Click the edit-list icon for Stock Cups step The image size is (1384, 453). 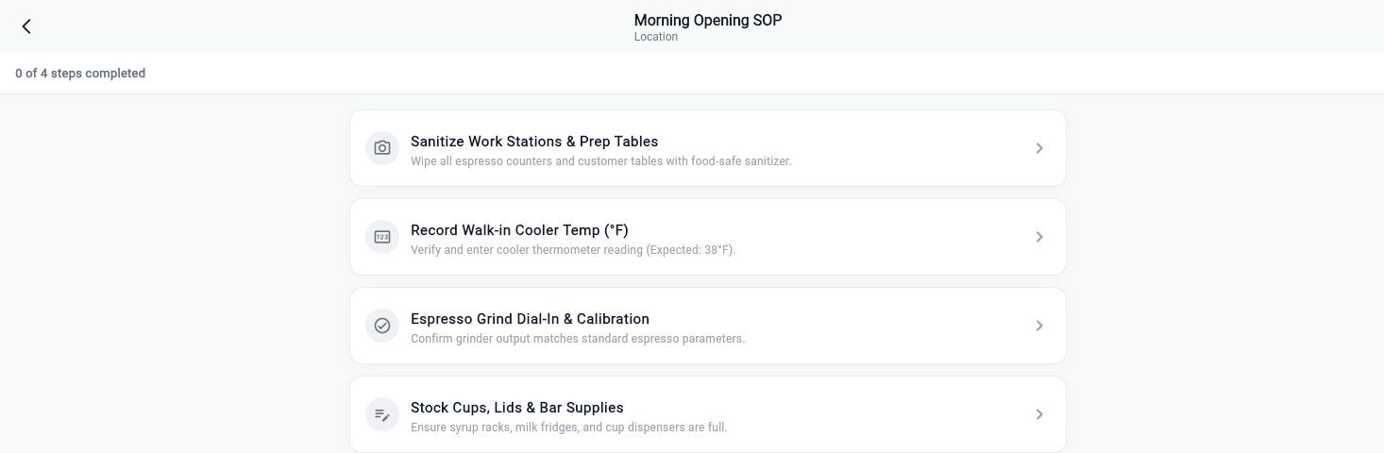point(382,414)
